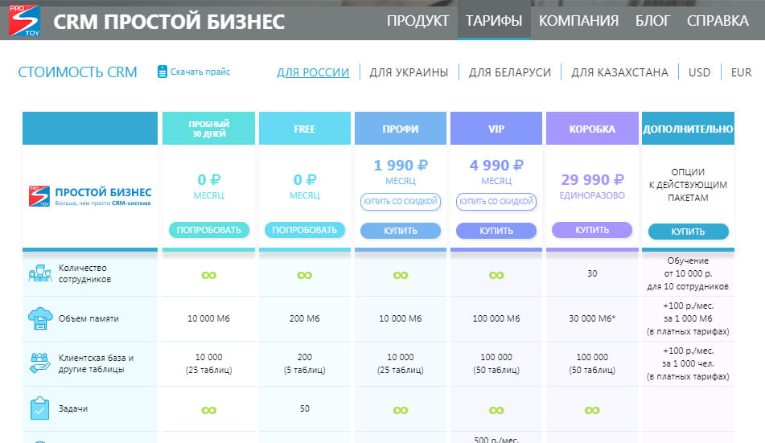Select Для России pricing tab
Viewport: 765px width, 443px height.
point(313,72)
